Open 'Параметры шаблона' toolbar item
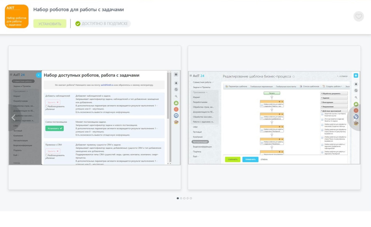The image size is (371, 227). pos(236,86)
